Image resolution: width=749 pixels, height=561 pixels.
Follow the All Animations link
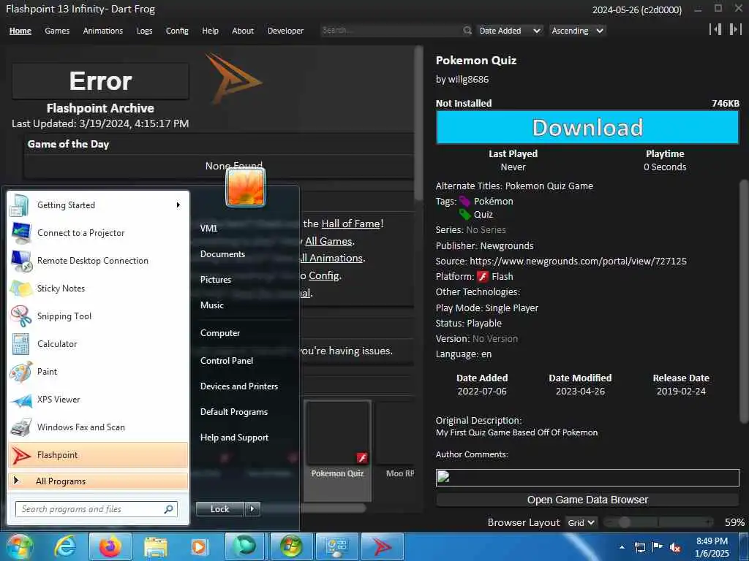click(x=331, y=258)
